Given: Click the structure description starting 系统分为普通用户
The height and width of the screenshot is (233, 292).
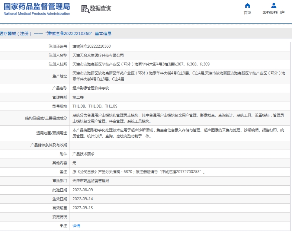Looking at the screenshot, I should pyautogui.click(x=178, y=118).
